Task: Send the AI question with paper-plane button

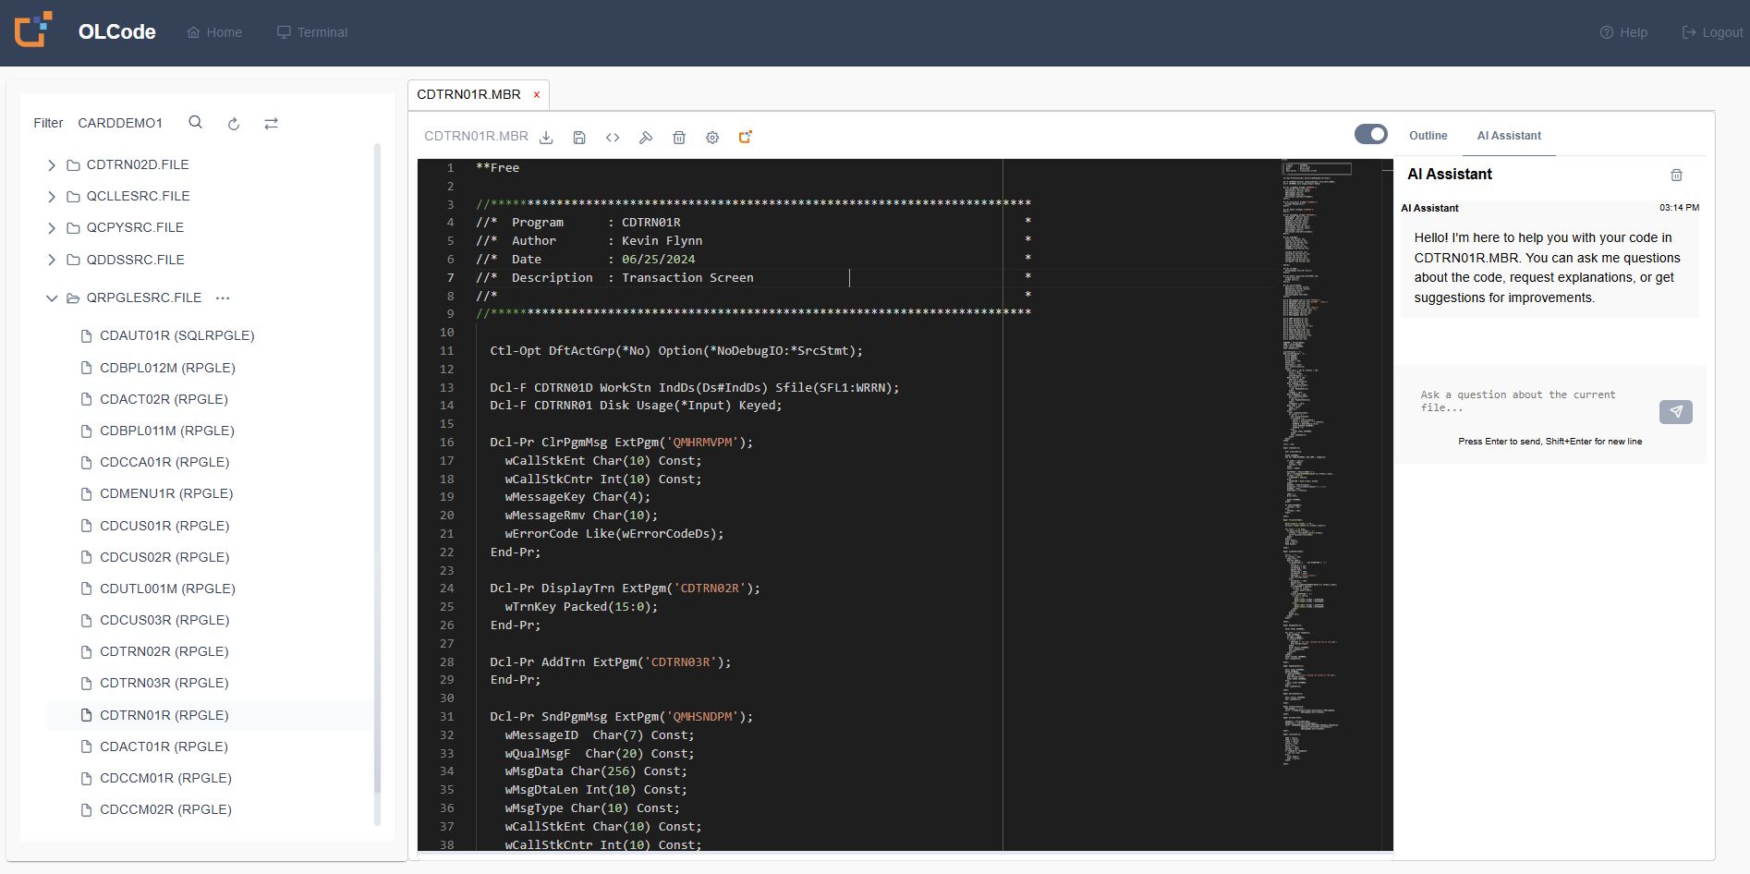Action: pyautogui.click(x=1675, y=411)
